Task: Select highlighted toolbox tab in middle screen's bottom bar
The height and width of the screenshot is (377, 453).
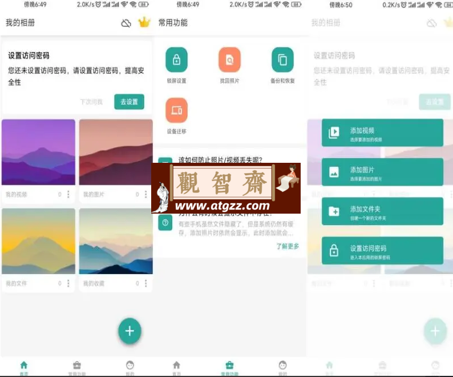Action: click(230, 368)
